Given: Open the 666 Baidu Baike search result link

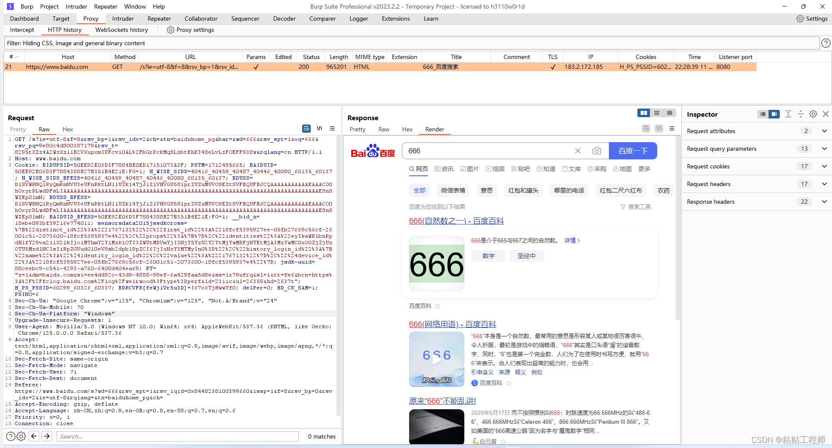Looking at the screenshot, I should pyautogui.click(x=456, y=221).
